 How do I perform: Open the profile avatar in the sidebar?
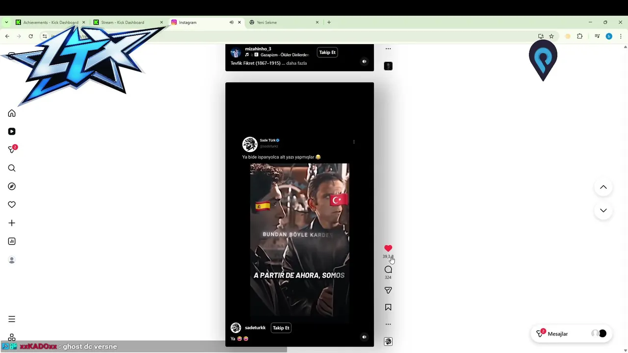(x=12, y=260)
